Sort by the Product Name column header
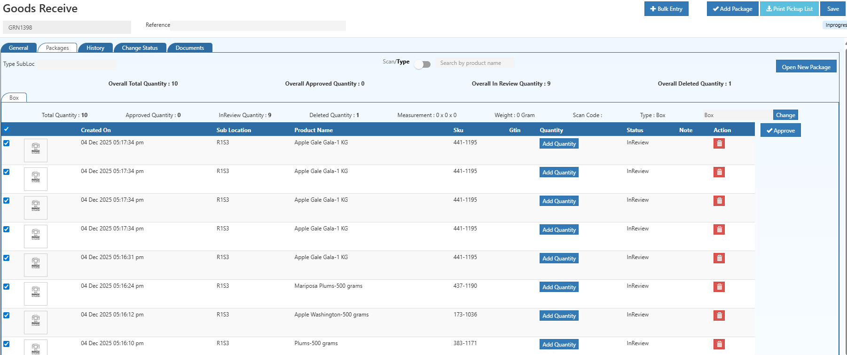 point(314,130)
